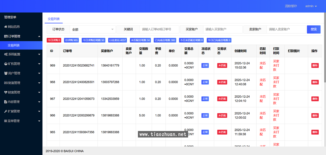Click the credit card icon for 订单管理
Screen dimensions: 326x155
6,36
